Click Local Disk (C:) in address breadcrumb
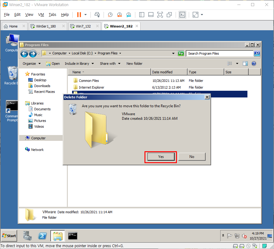 point(82,53)
